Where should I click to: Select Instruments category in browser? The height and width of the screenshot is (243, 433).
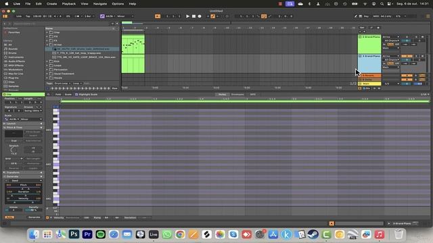[x=16, y=57]
